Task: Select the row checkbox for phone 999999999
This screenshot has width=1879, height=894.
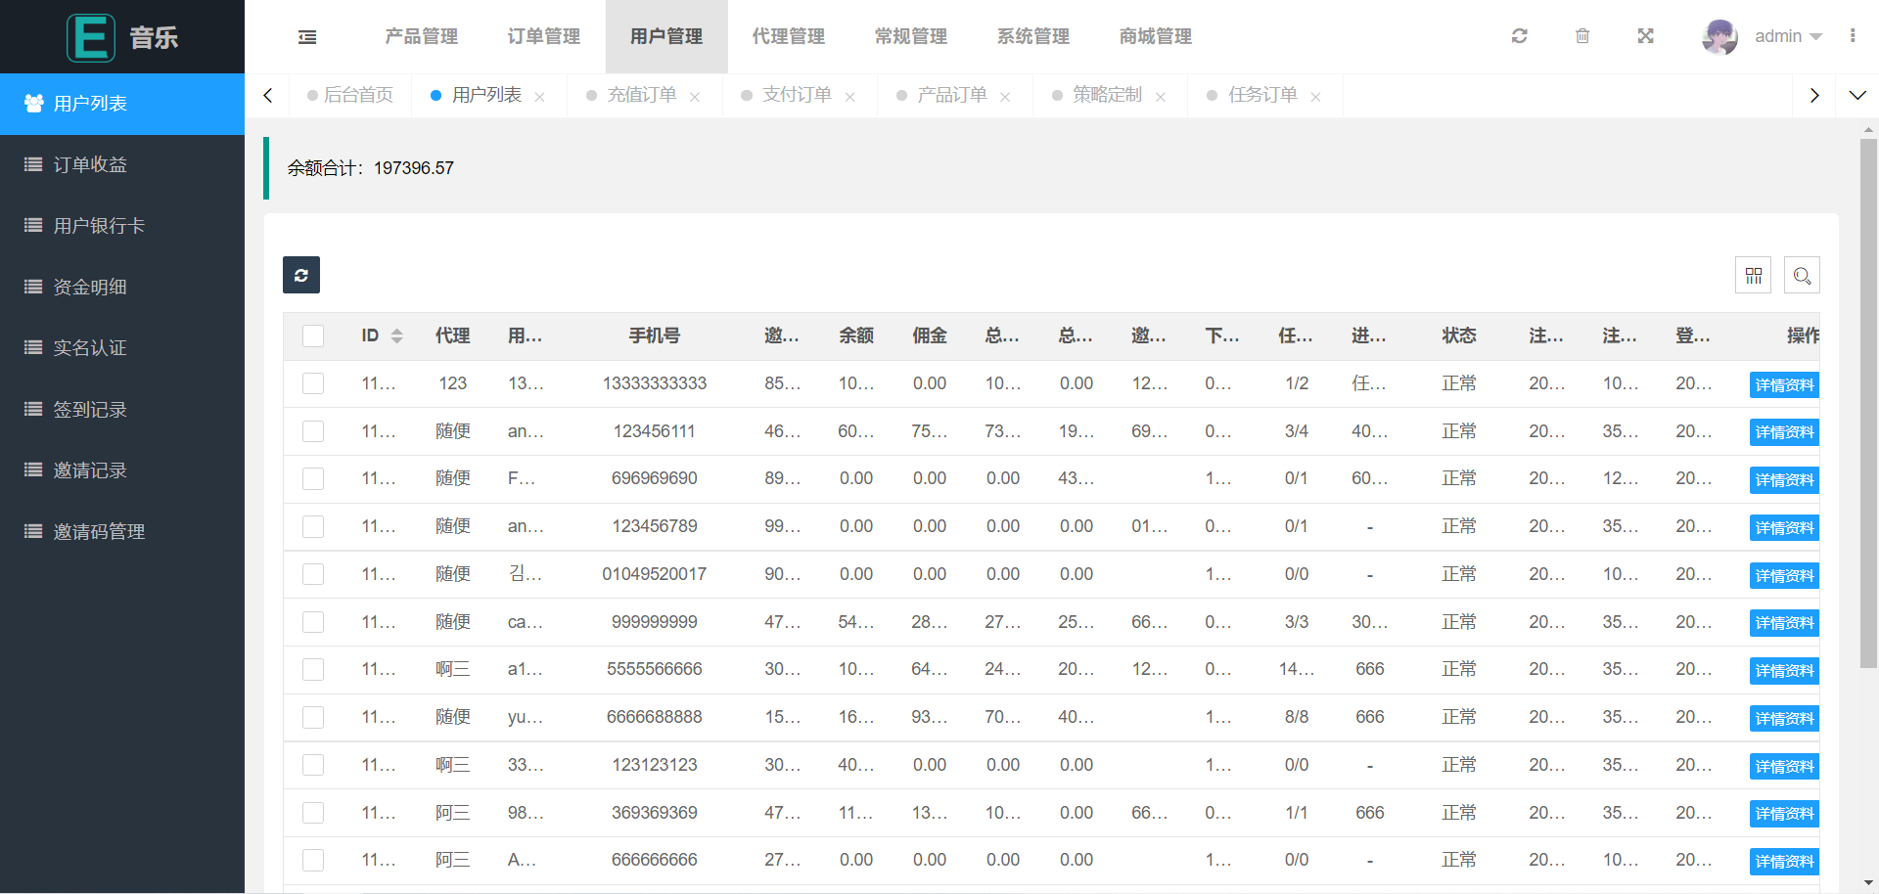Action: (x=313, y=622)
